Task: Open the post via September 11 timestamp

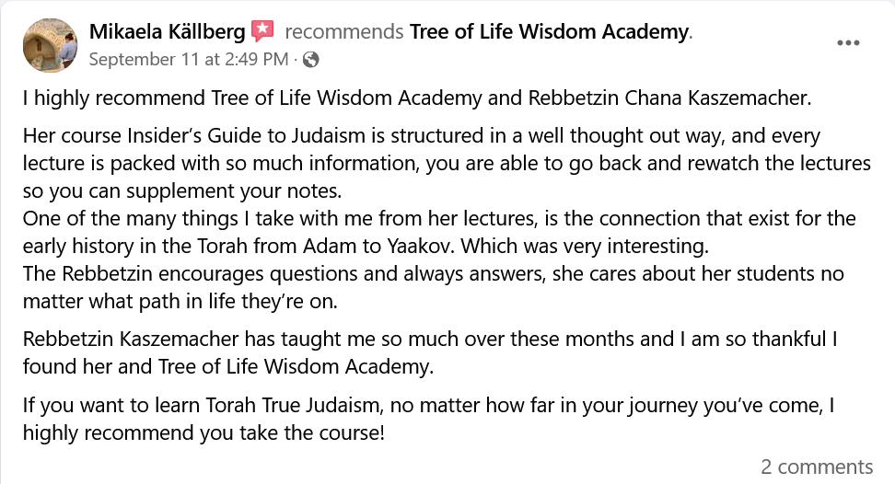Action: coord(189,59)
